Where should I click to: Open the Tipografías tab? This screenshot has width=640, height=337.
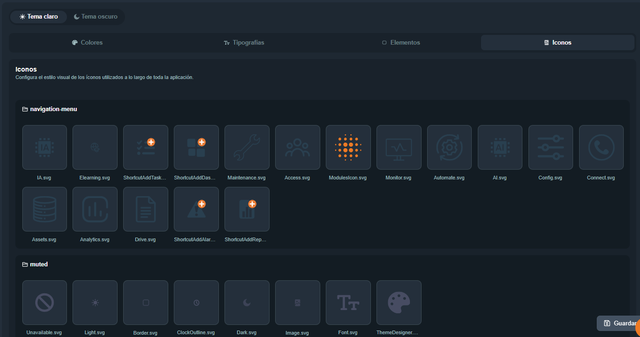click(x=244, y=42)
